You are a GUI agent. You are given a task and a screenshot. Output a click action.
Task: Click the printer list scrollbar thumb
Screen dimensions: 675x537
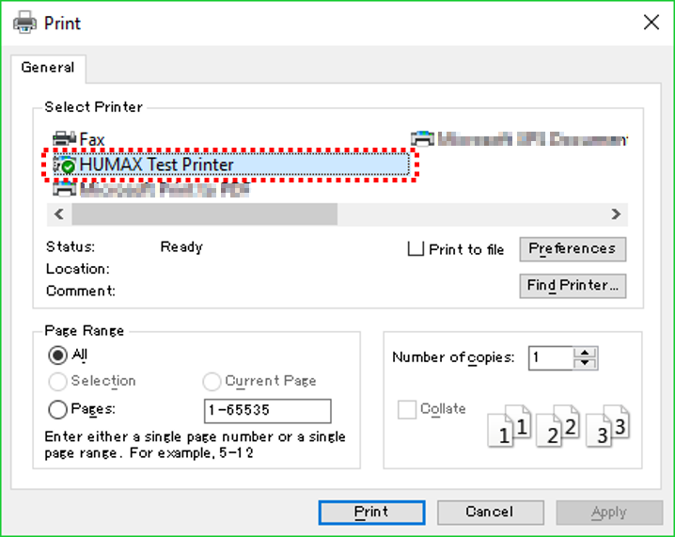[x=205, y=214]
